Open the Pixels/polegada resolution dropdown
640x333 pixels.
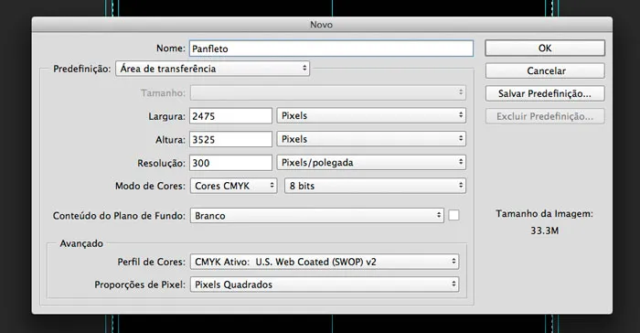[x=371, y=162]
